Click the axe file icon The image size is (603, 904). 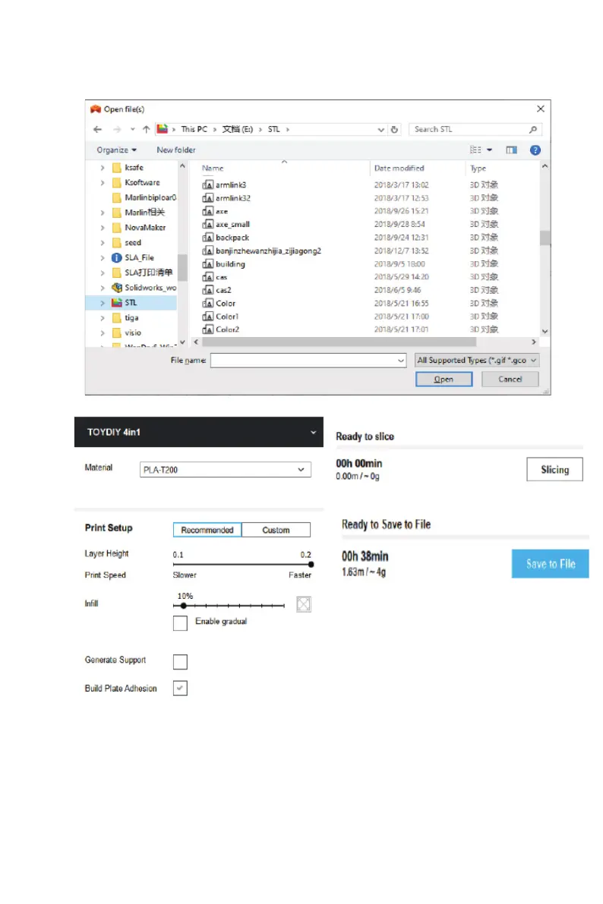coord(208,211)
